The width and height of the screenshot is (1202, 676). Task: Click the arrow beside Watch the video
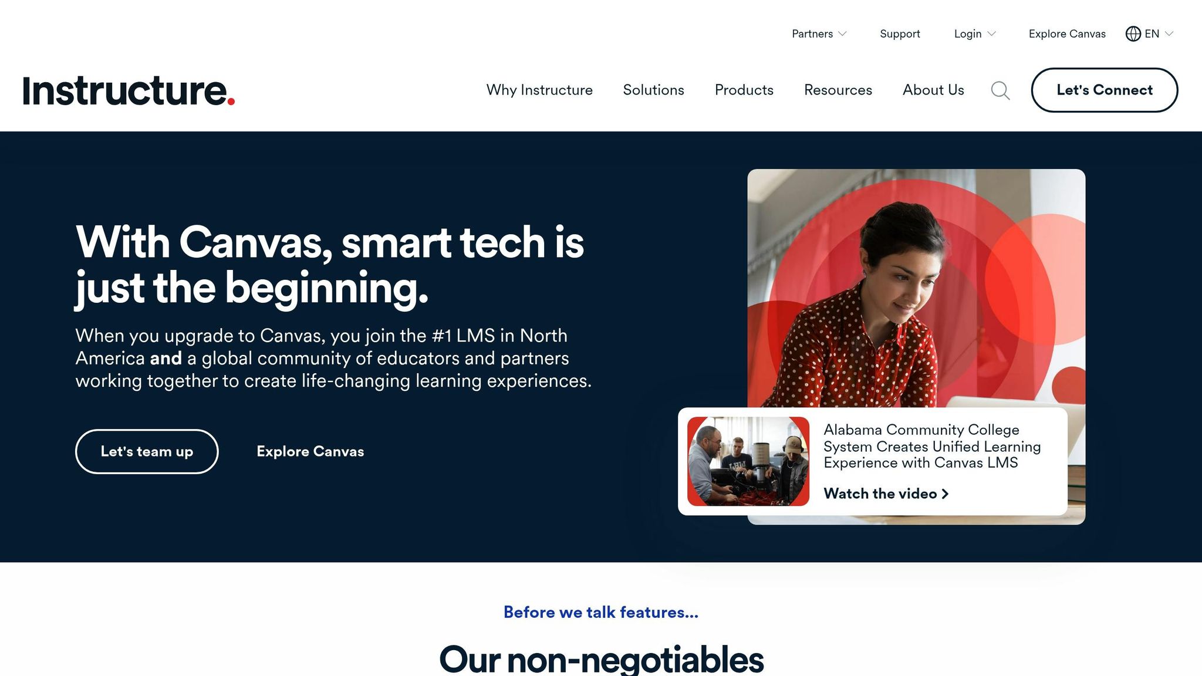pos(945,494)
